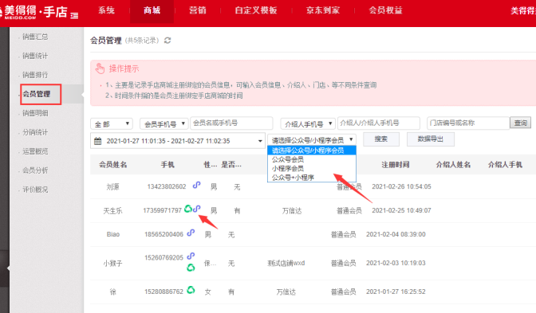The image size is (536, 313).
Task: Go to 评价概况 in sidebar
Action: [35, 190]
